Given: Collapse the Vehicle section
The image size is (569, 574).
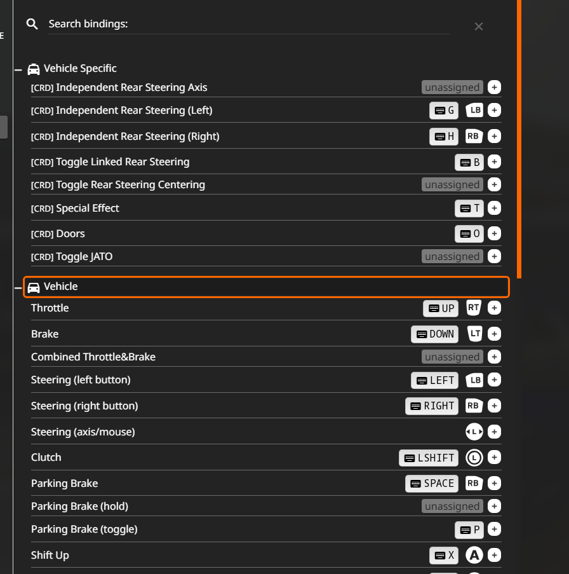Looking at the screenshot, I should click(x=18, y=288).
